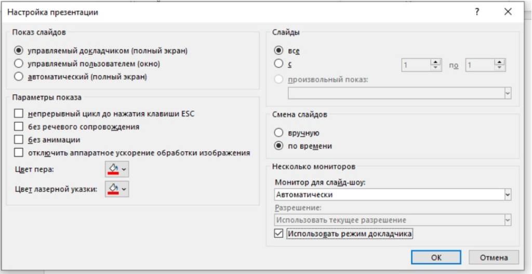Enable 'непрерывный цикл до нажатия клавиши ESC'
Image resolution: width=532 pixels, height=274 pixels.
coord(19,113)
